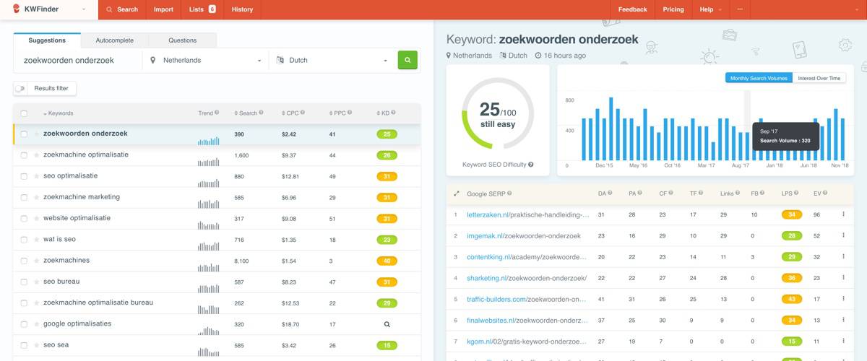The height and width of the screenshot is (361, 867).
Task: Star the seo optimalisatie keyword
Action: pos(36,176)
